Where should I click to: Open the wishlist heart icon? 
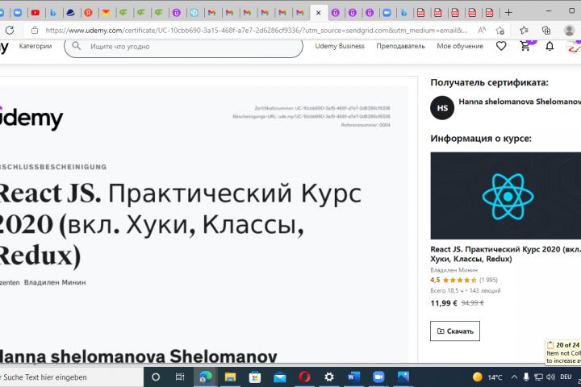[501, 46]
